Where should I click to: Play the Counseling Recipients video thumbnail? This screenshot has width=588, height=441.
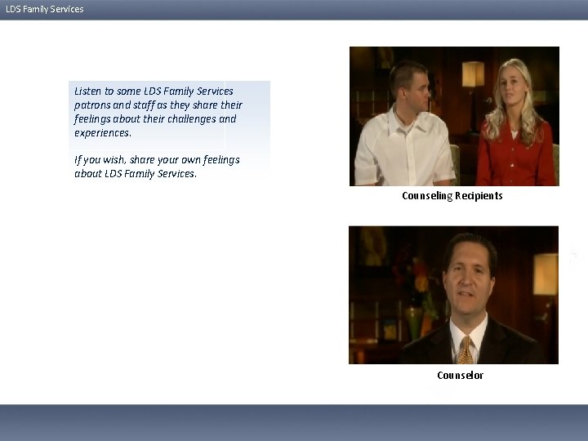point(454,116)
